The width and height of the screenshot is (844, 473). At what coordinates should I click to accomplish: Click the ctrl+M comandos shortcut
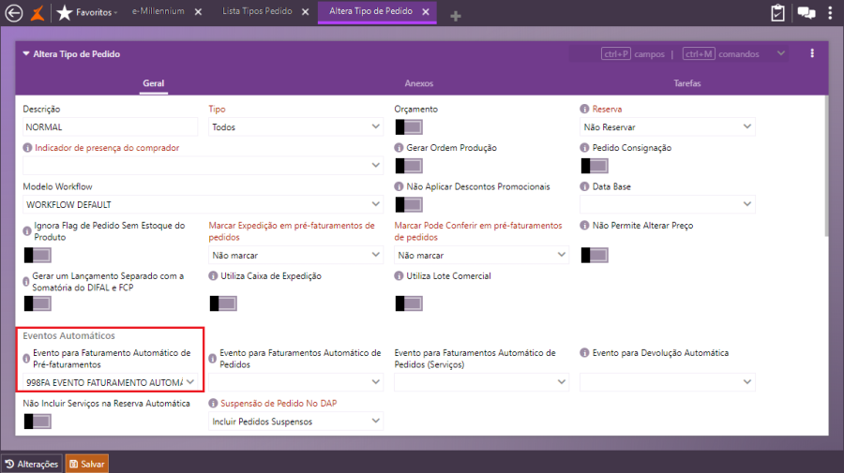[721, 53]
